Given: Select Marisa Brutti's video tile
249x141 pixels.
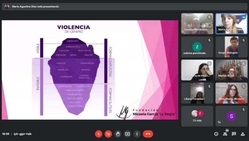Looking at the screenshot, I should [231, 70].
